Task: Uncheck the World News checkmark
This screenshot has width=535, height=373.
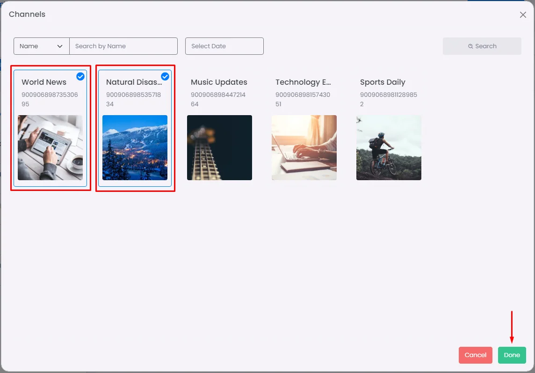Action: pos(80,76)
